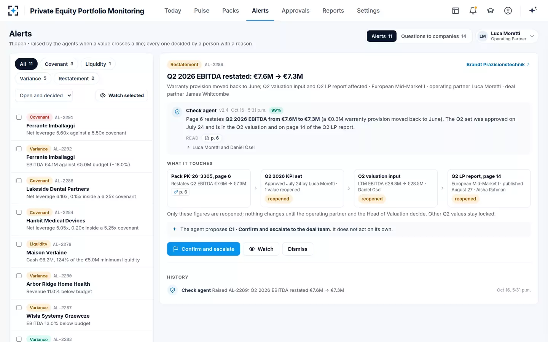Tick checkbox for Arbor Ridge Home Health
Image resolution: width=548 pixels, height=342 pixels.
(x=19, y=276)
